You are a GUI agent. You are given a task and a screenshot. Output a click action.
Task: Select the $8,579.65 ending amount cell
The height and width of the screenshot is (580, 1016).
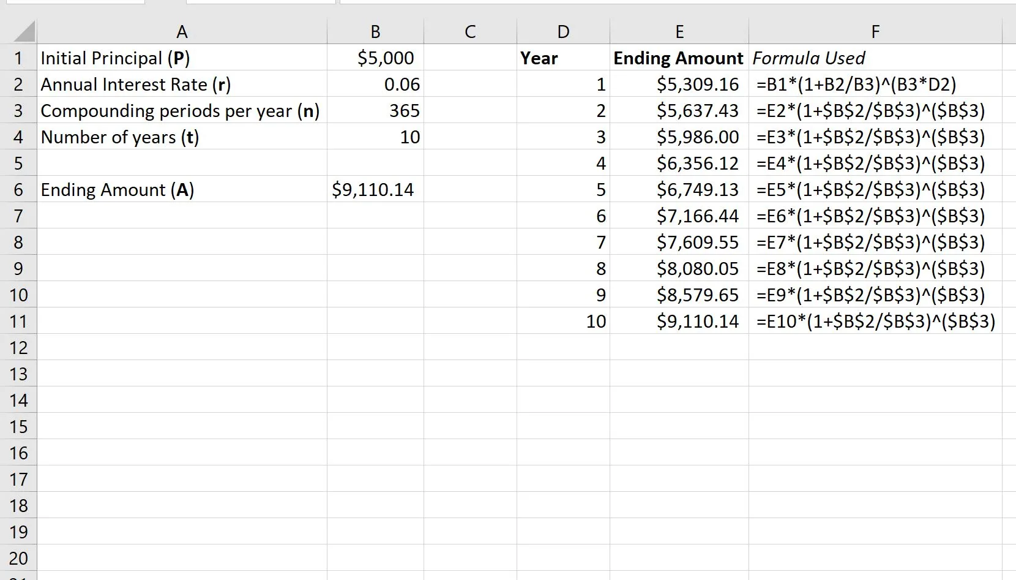[x=679, y=295]
